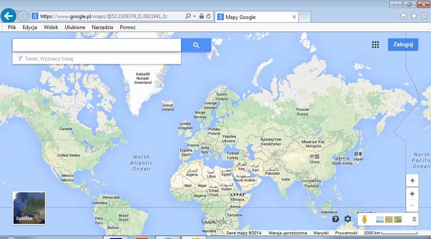Click the India map label
This screenshot has width=431, height=239.
click(286, 179)
